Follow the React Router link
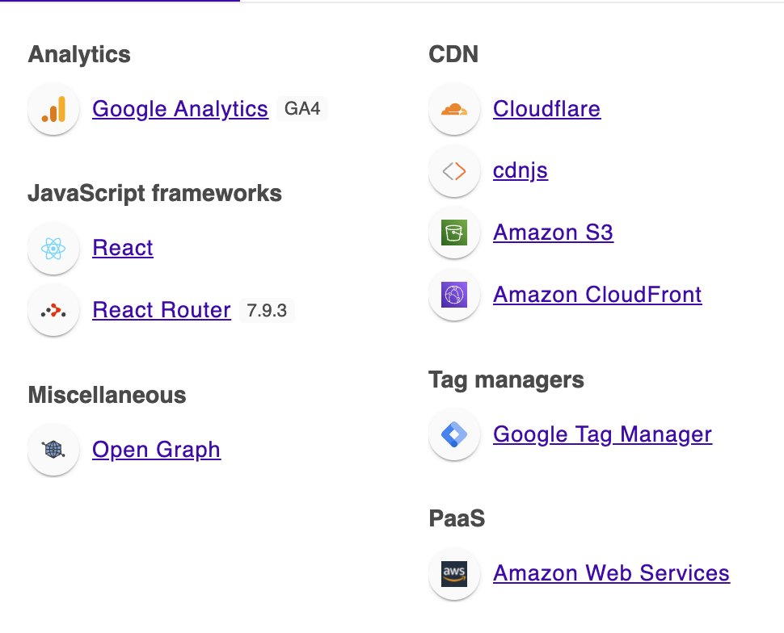The width and height of the screenshot is (784, 633). pyautogui.click(x=162, y=310)
